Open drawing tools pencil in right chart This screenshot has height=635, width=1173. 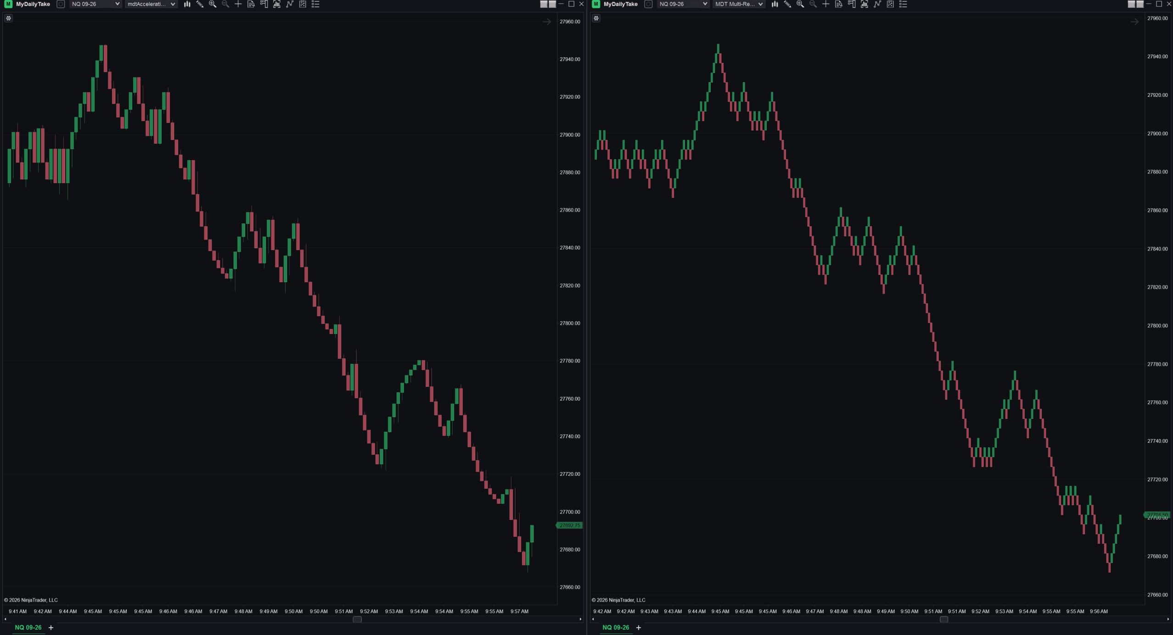point(787,4)
